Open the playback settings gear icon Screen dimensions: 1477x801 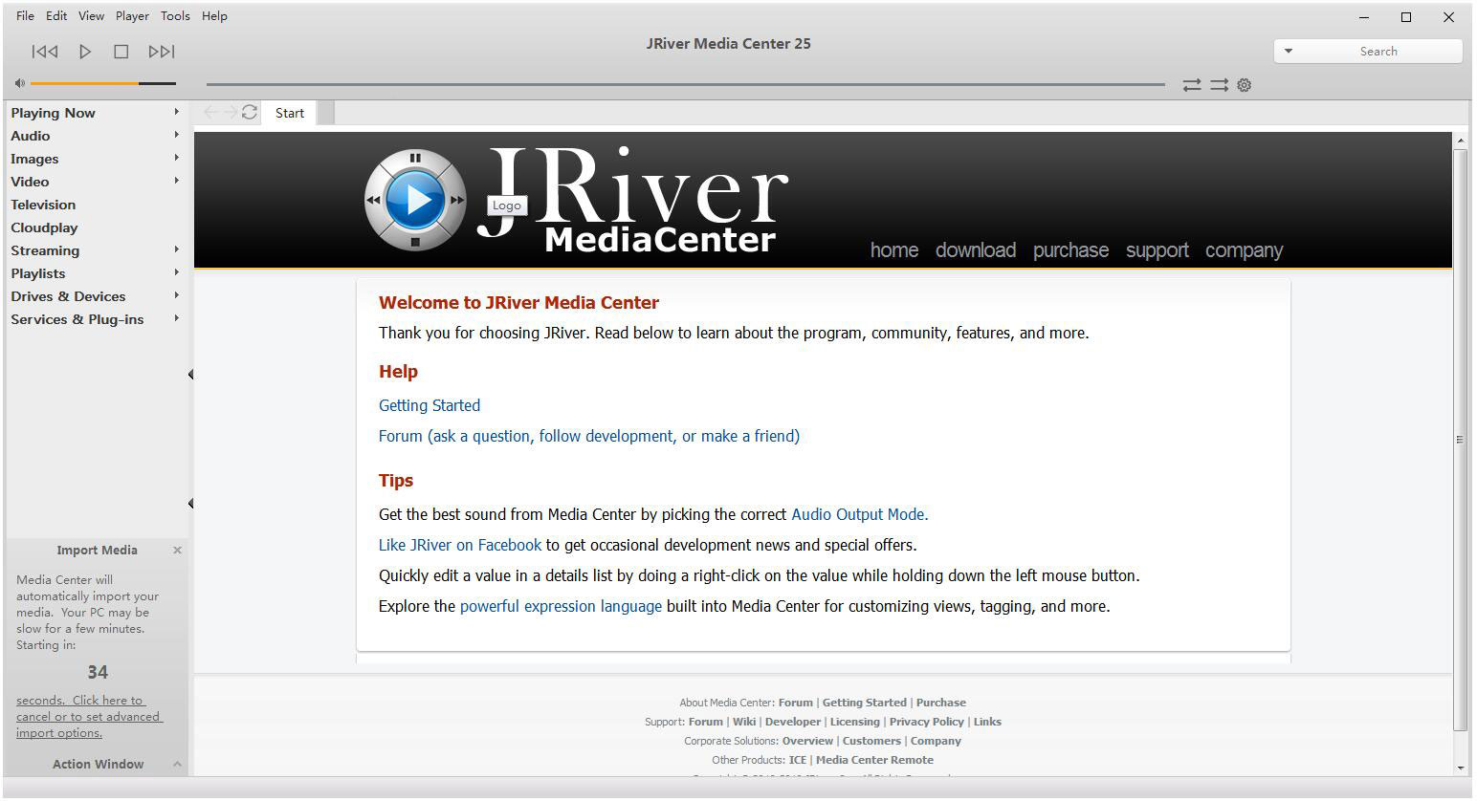[1244, 85]
